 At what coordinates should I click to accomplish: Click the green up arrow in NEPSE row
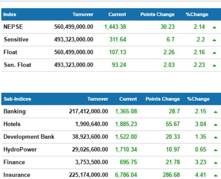(x=214, y=27)
